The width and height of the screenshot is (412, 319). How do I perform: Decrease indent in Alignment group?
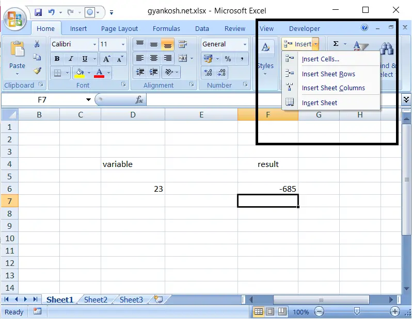[140, 72]
